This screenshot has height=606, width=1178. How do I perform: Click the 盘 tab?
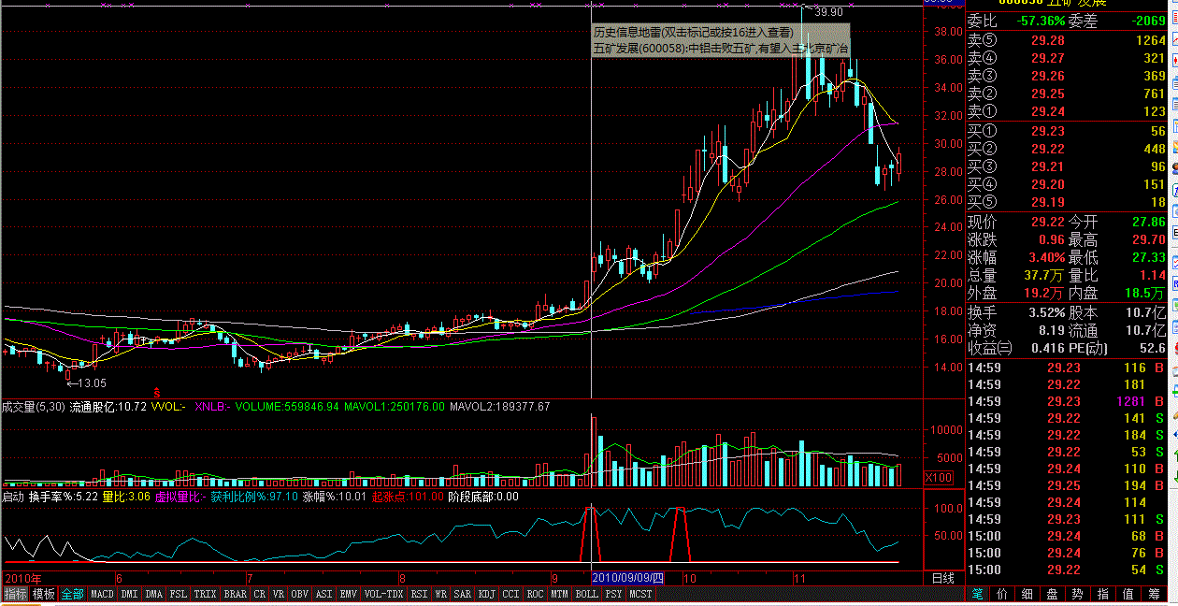(x=1053, y=594)
